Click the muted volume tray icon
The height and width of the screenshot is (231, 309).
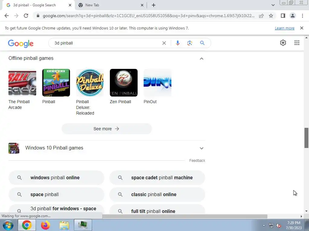[x=279, y=226]
